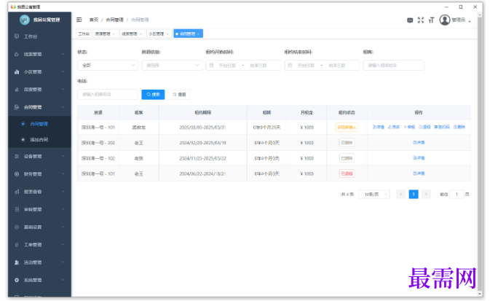Open the 状态 dropdown showing 全部
The image size is (490, 301).
[108, 66]
